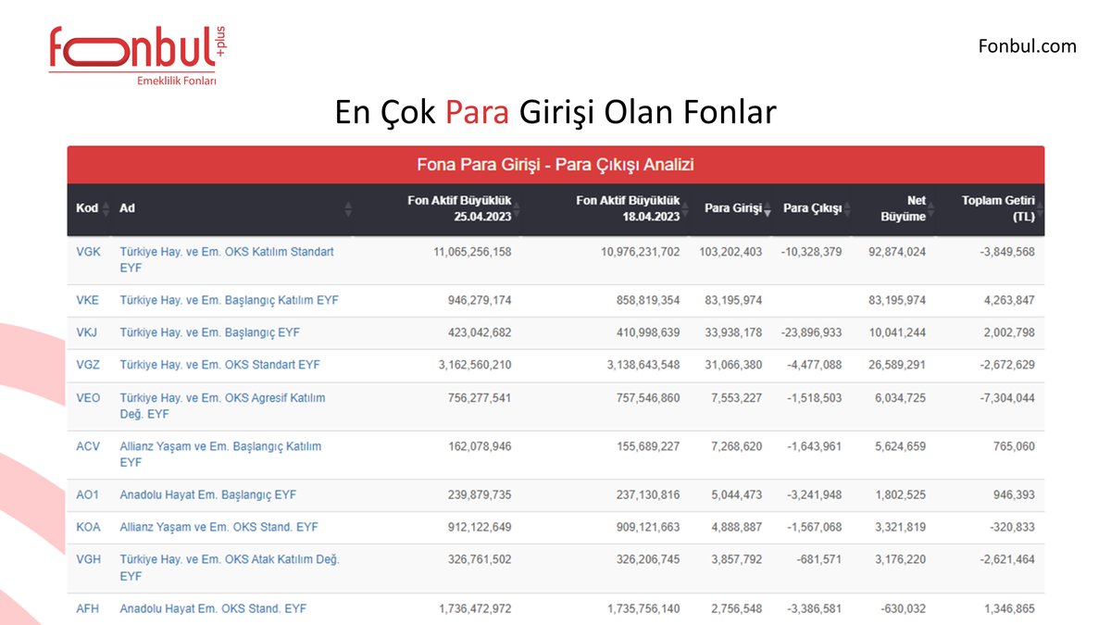Select para girişi value 7,268,620

[x=737, y=446]
